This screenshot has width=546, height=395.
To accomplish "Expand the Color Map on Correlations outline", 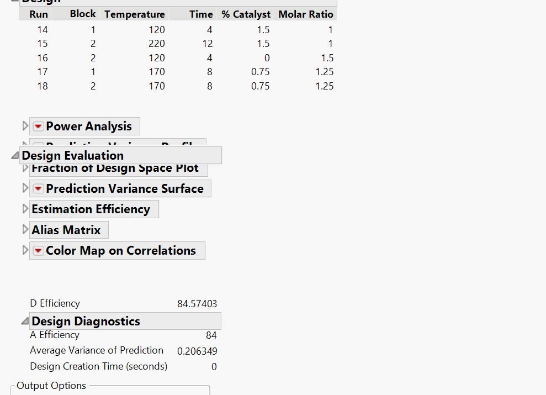I will [x=25, y=251].
